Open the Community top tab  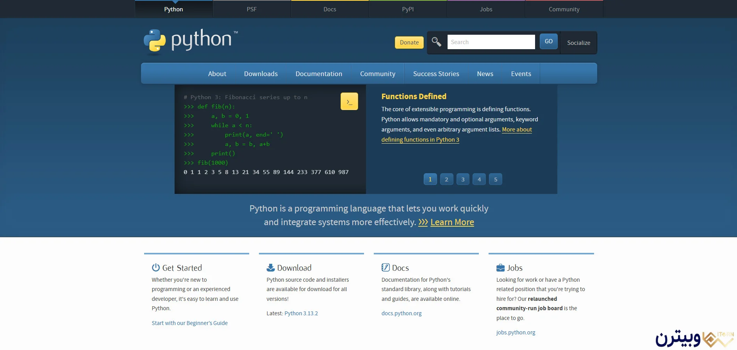(564, 9)
